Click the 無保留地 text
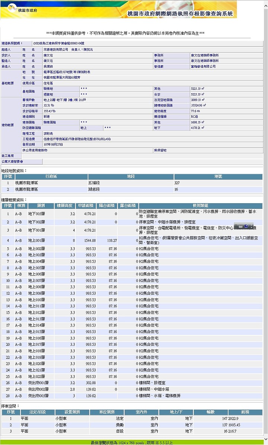The image size is (268, 445). click(x=160, y=150)
